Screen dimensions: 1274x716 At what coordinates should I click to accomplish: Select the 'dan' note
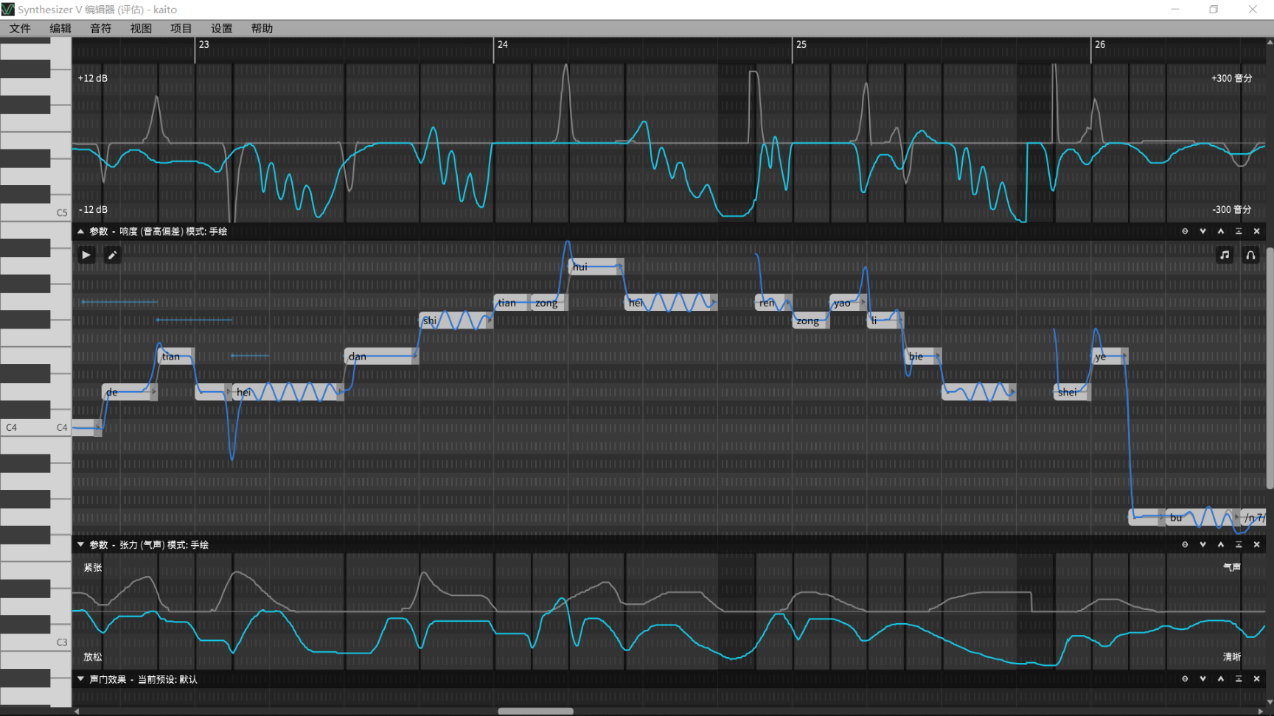(382, 356)
